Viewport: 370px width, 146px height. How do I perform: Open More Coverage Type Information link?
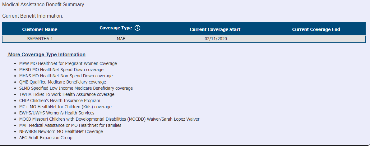click(x=47, y=55)
